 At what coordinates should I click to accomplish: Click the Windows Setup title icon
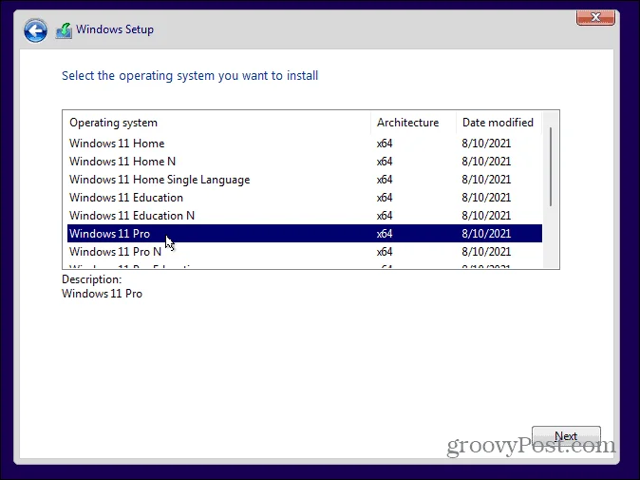tap(64, 30)
